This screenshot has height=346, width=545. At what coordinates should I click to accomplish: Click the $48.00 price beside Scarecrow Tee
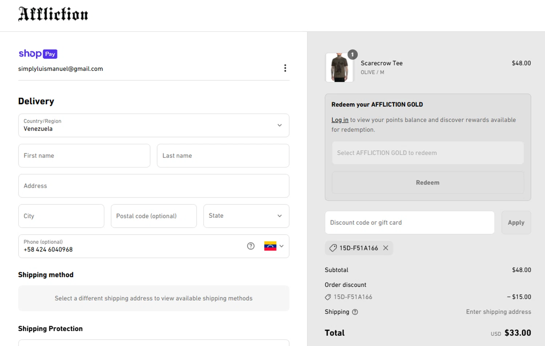pos(521,63)
